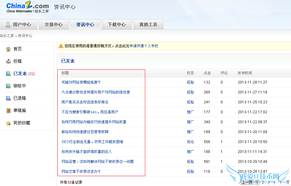Select the 资讯中心 tab
Screen dimensions: 291x186
coord(85,24)
